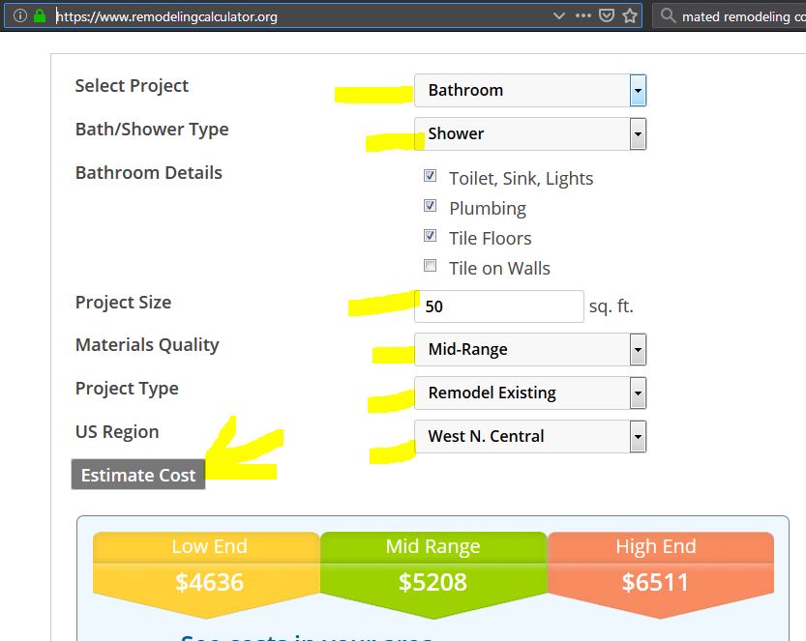Open the page actions three-dot menu
Screen dimensions: 806x641
point(582,15)
